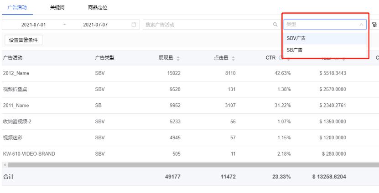
Task: Click 广告活动 column header
Action: point(13,58)
